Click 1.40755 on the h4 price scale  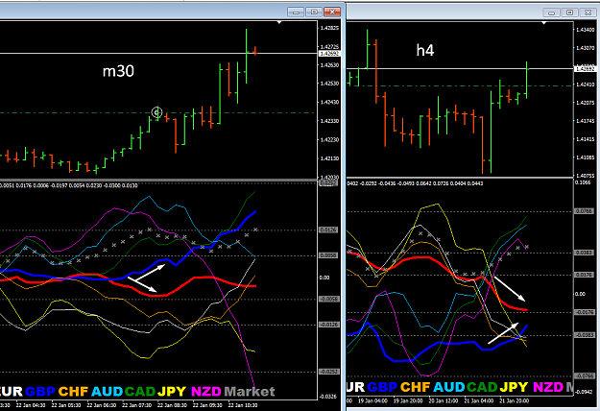click(x=586, y=176)
